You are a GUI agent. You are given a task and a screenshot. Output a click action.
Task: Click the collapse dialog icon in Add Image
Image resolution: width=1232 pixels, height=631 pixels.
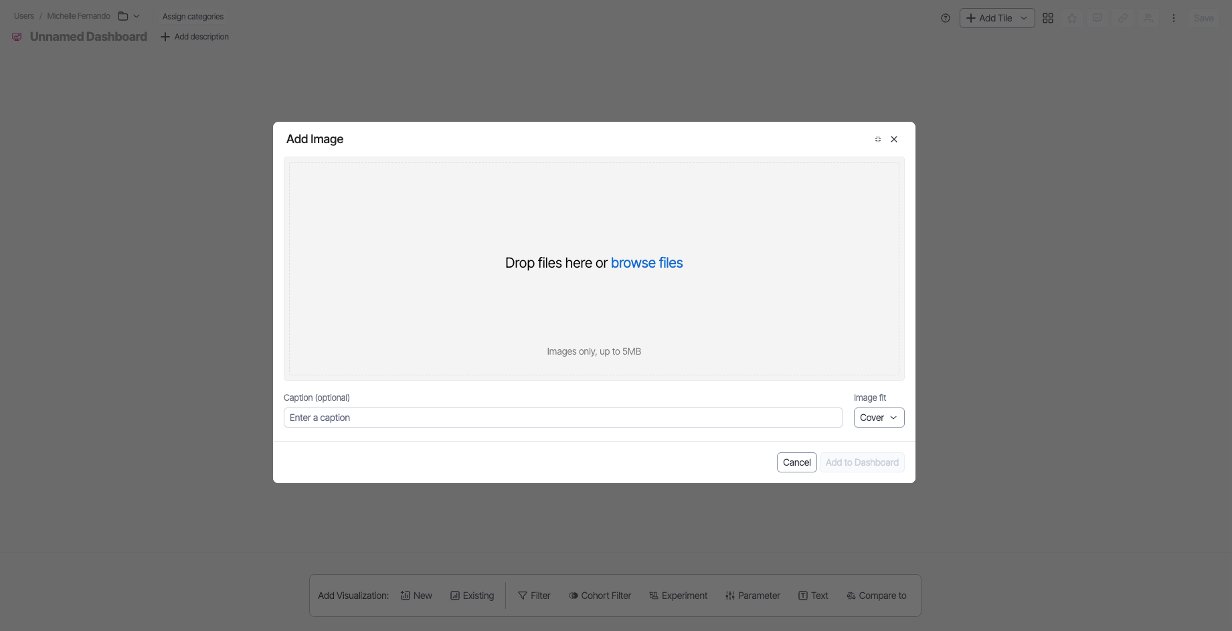[x=877, y=139]
